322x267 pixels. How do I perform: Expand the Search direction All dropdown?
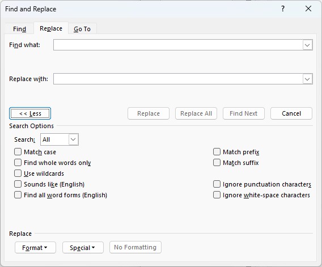point(73,139)
